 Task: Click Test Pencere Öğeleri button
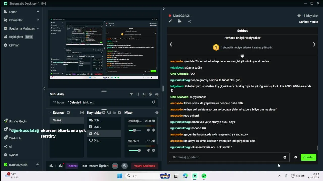95,166
